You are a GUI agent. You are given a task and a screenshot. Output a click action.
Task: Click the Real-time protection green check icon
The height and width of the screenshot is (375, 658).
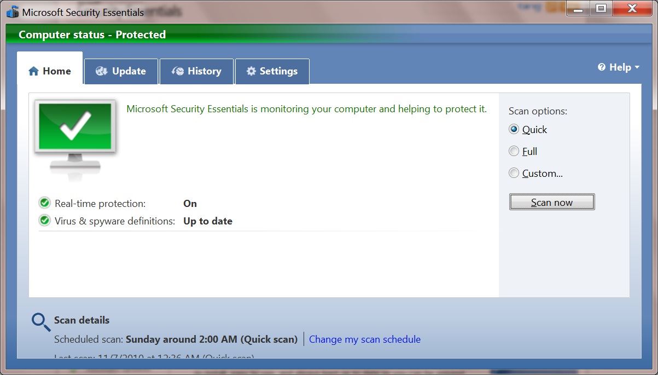point(44,203)
